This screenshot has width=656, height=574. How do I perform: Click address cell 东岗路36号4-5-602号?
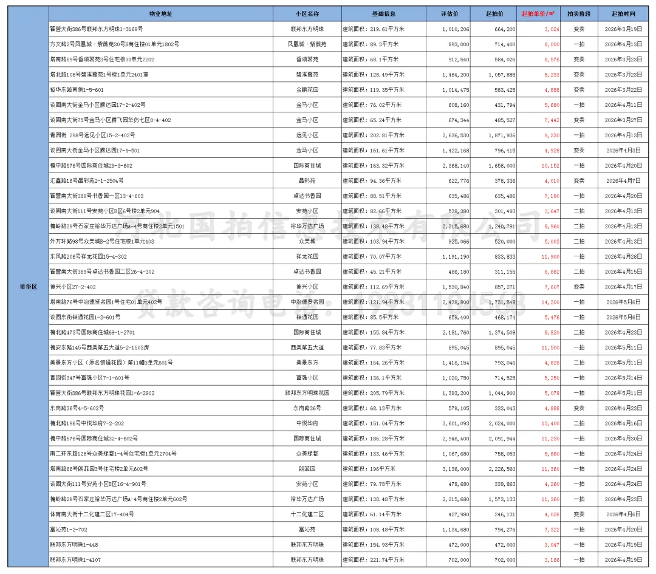pos(161,408)
